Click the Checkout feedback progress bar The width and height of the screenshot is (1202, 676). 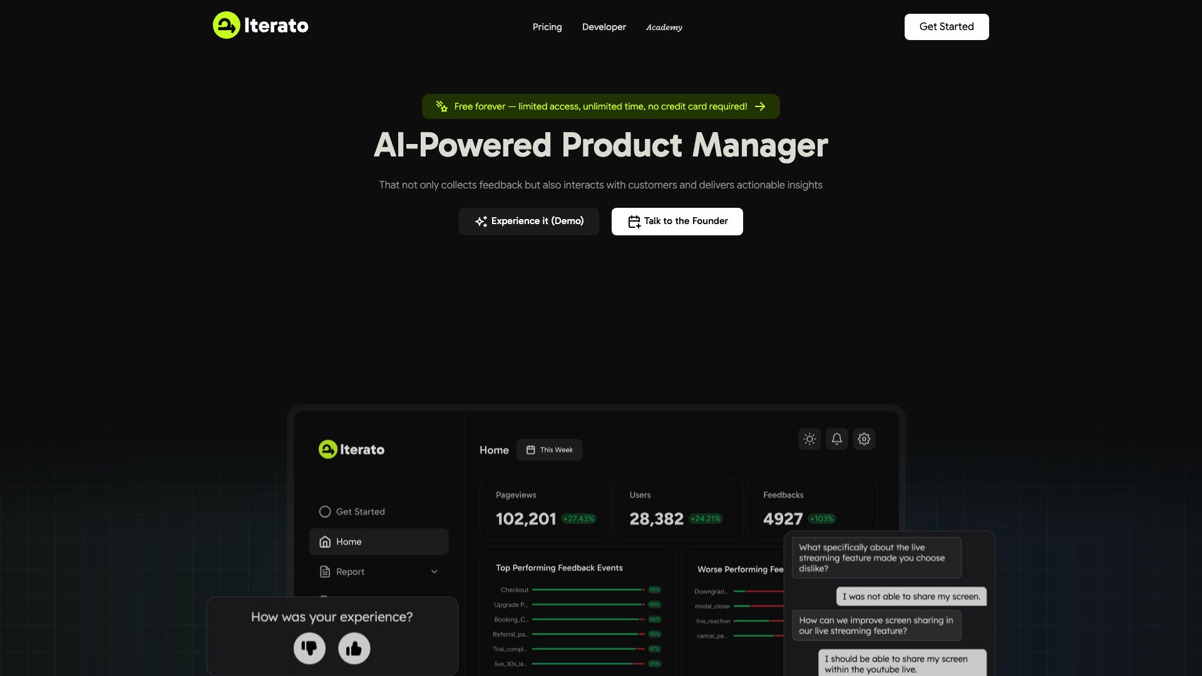pos(588,590)
